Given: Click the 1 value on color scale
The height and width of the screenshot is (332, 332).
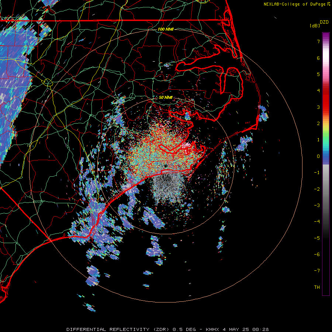Looking at the screenshot, I should point(318,140).
